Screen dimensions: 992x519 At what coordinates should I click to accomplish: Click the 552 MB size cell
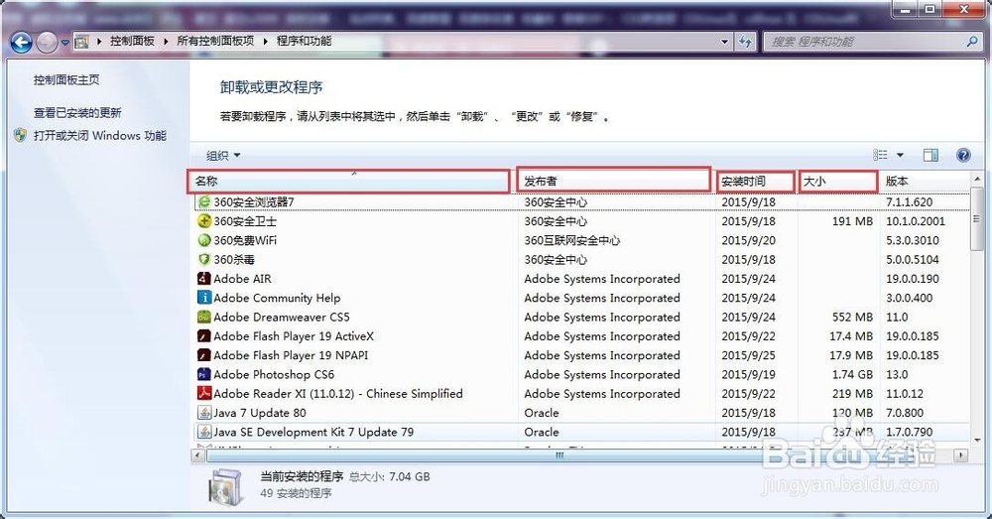(852, 318)
